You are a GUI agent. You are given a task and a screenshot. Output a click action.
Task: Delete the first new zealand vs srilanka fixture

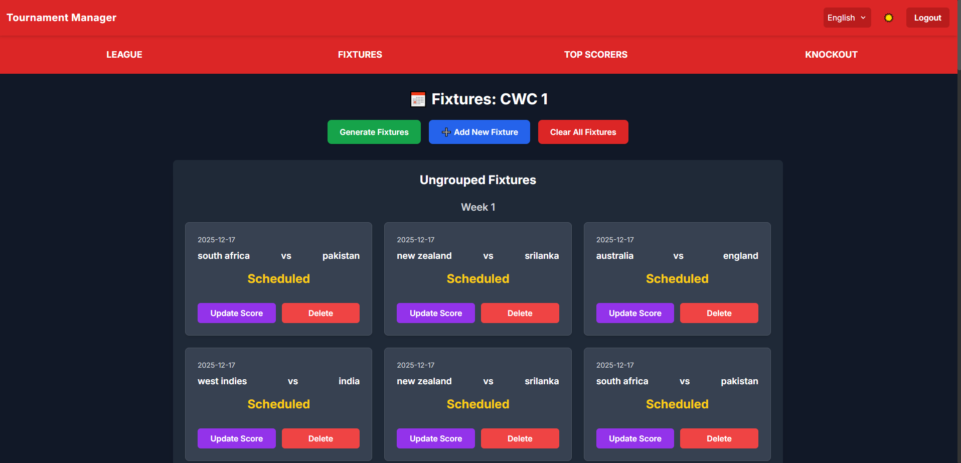[x=520, y=313]
